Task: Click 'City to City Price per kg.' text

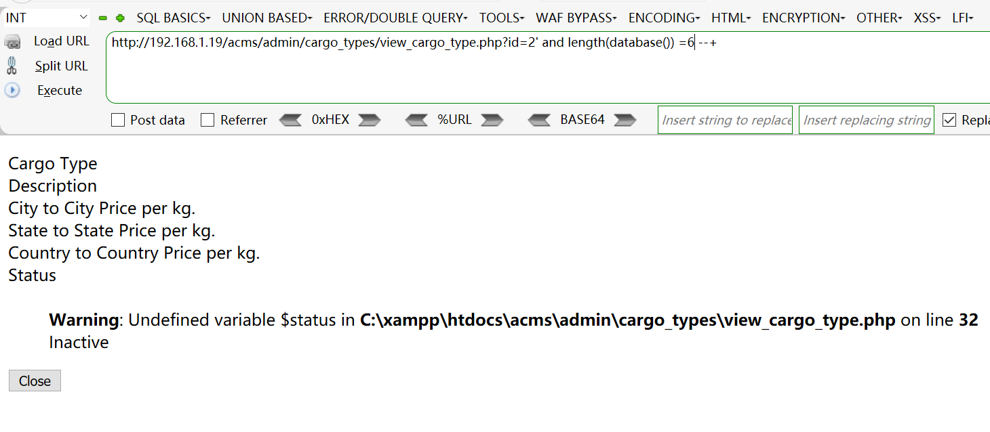Action: [102, 208]
